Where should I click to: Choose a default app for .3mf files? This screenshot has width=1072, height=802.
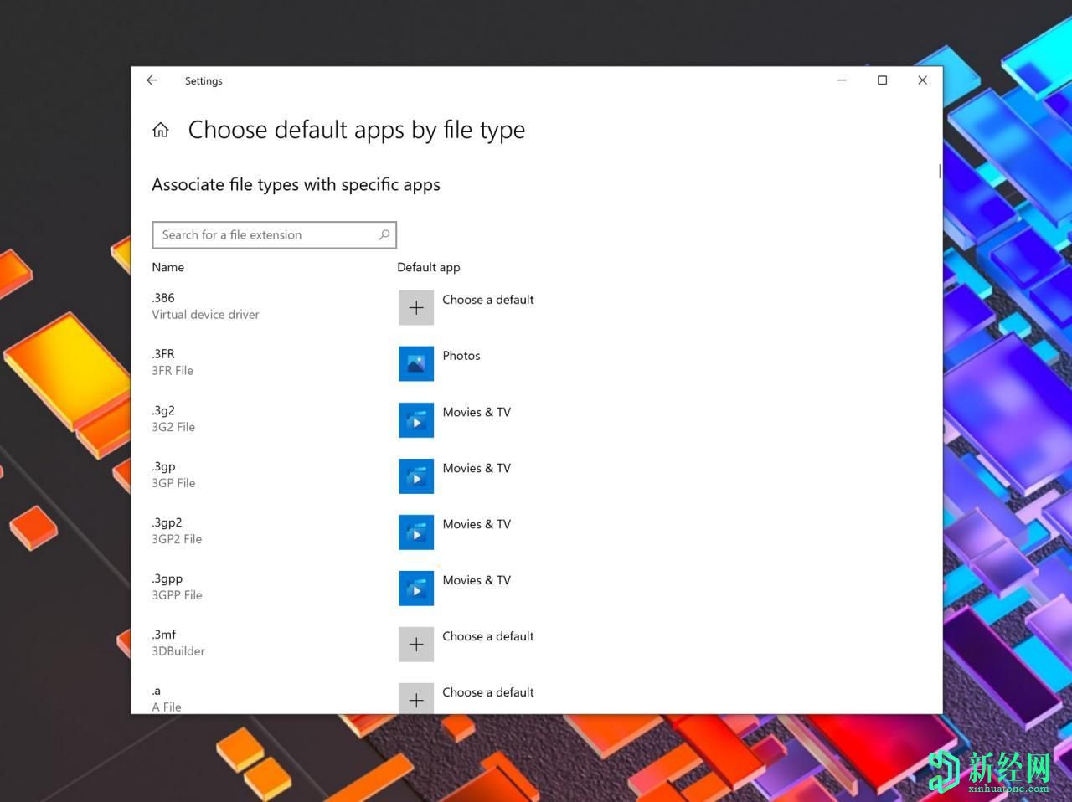[488, 636]
